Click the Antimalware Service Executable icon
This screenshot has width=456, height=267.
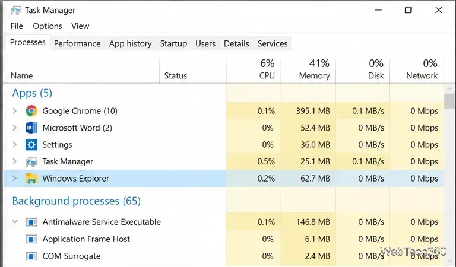31,223
